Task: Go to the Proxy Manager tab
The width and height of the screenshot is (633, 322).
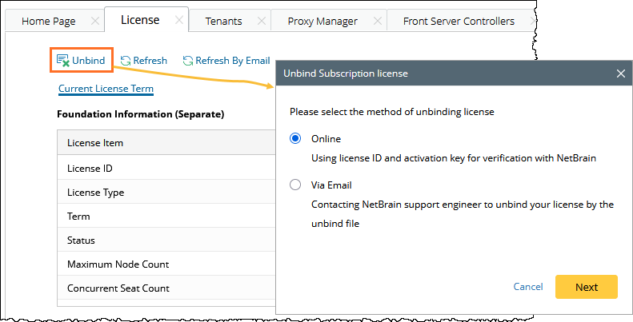Action: pyautogui.click(x=323, y=21)
